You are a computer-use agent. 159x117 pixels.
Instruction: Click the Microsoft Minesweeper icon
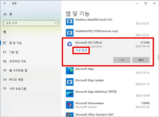pos(70,105)
